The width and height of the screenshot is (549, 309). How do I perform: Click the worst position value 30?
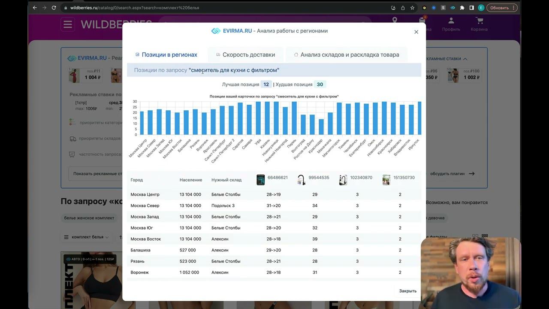tap(320, 85)
